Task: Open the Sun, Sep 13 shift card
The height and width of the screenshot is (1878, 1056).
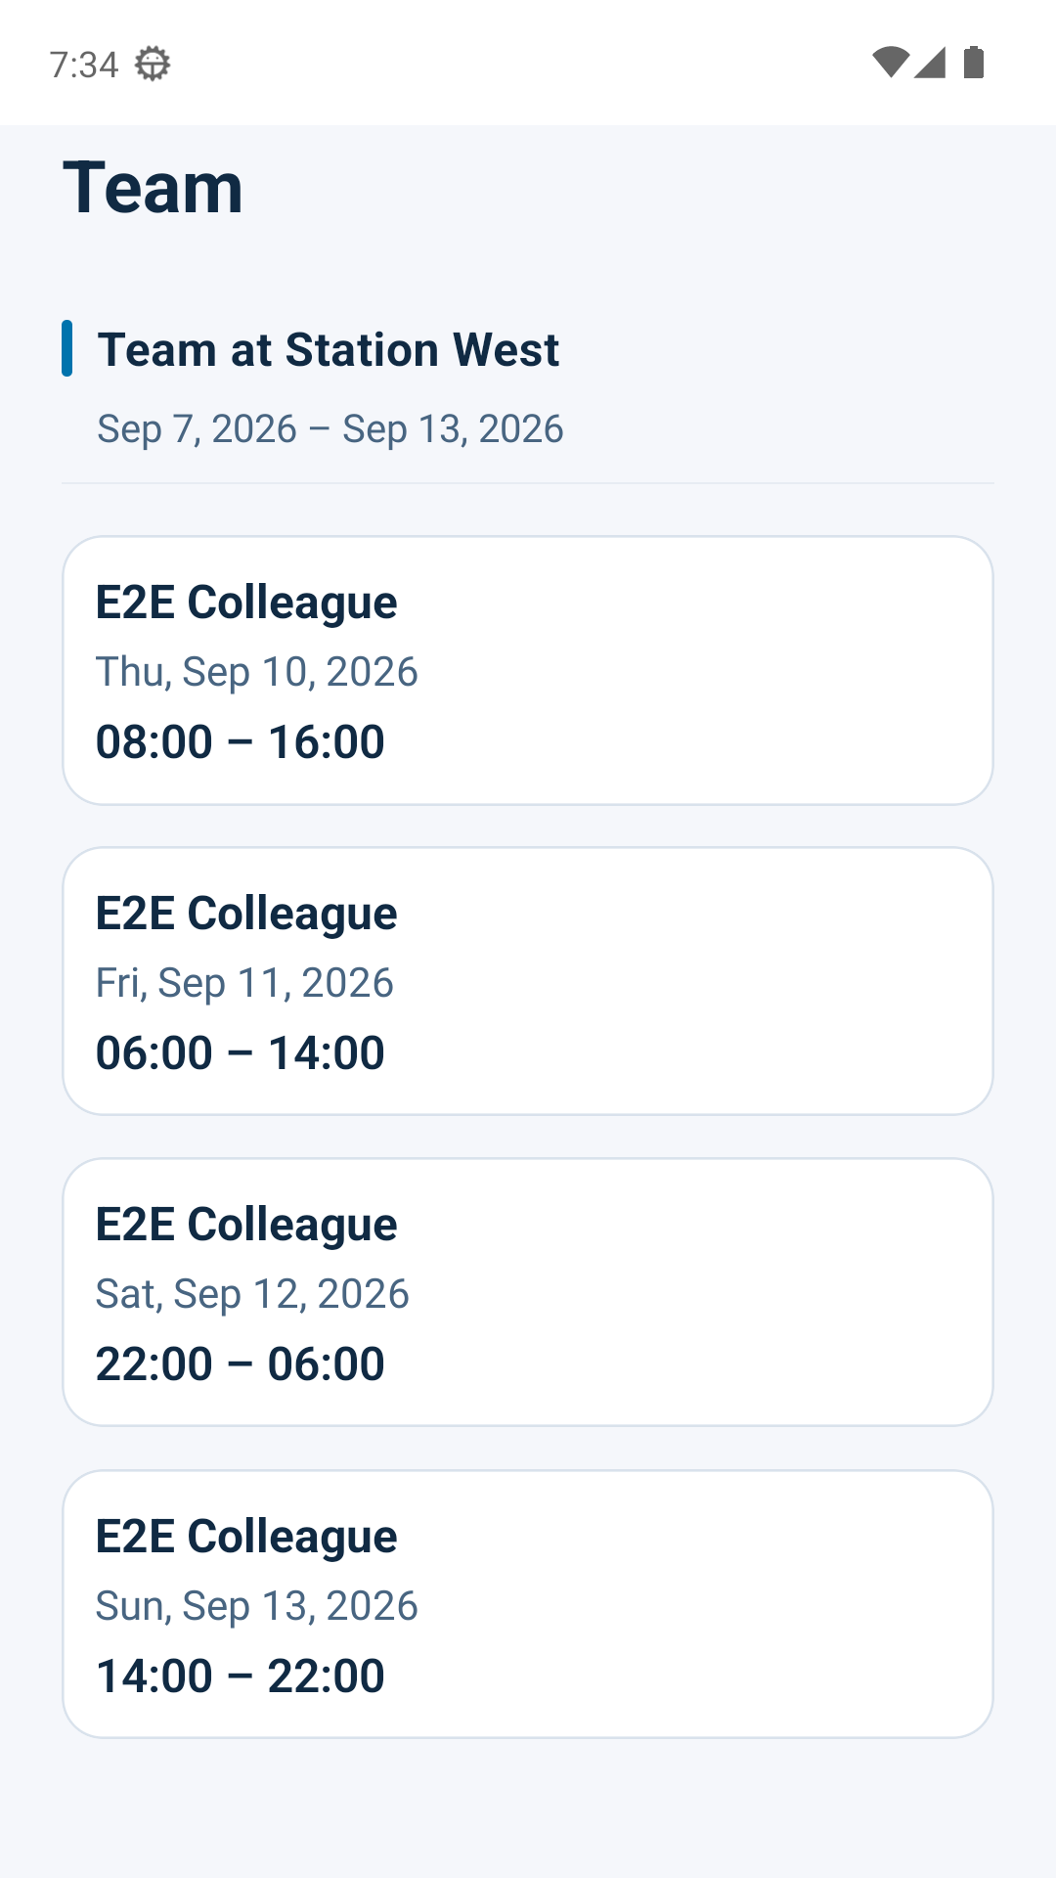Action: coord(528,1604)
